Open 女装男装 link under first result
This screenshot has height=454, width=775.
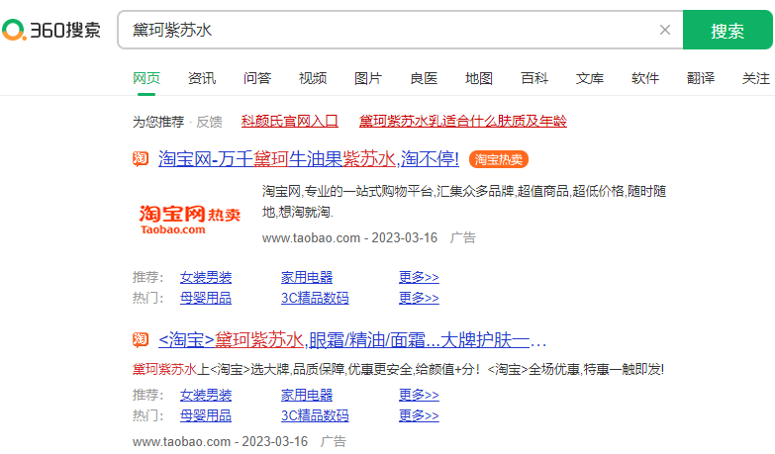[x=206, y=277]
